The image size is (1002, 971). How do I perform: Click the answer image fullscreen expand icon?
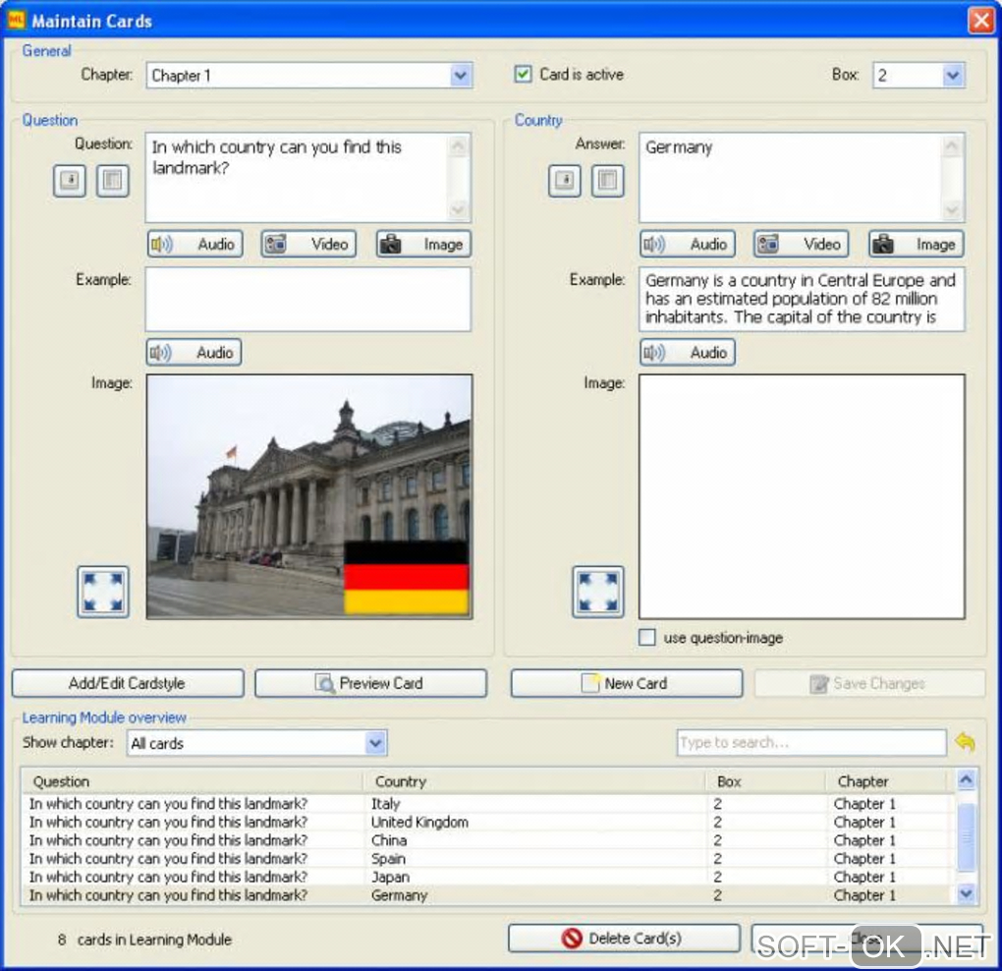[x=597, y=592]
